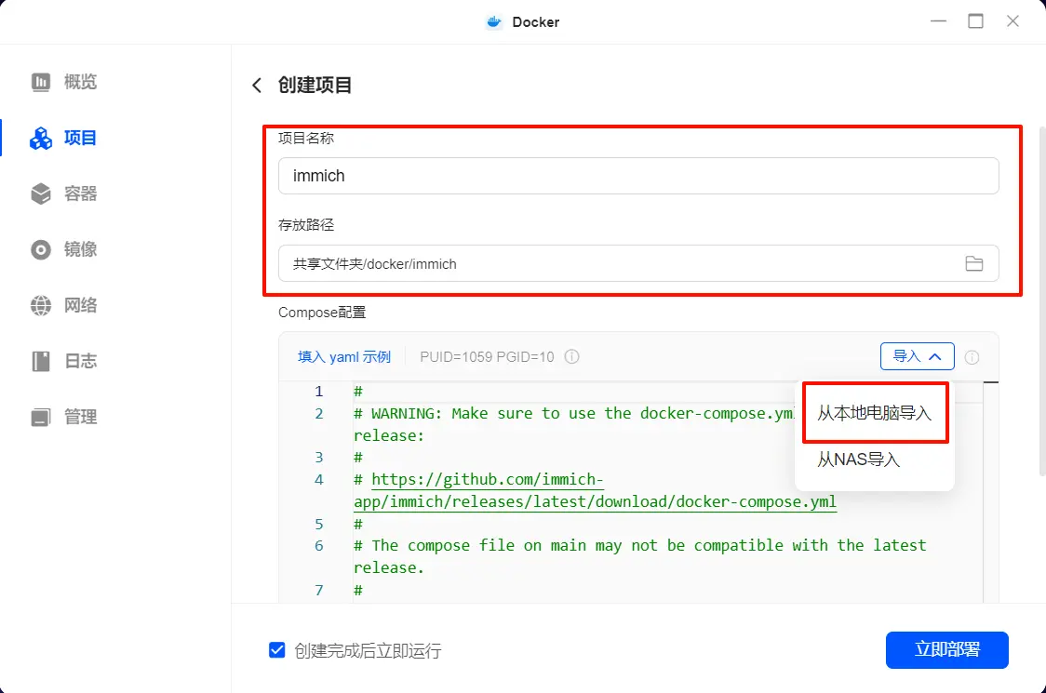
Task: Click the 立即部署 deploy button
Action: [x=946, y=649]
